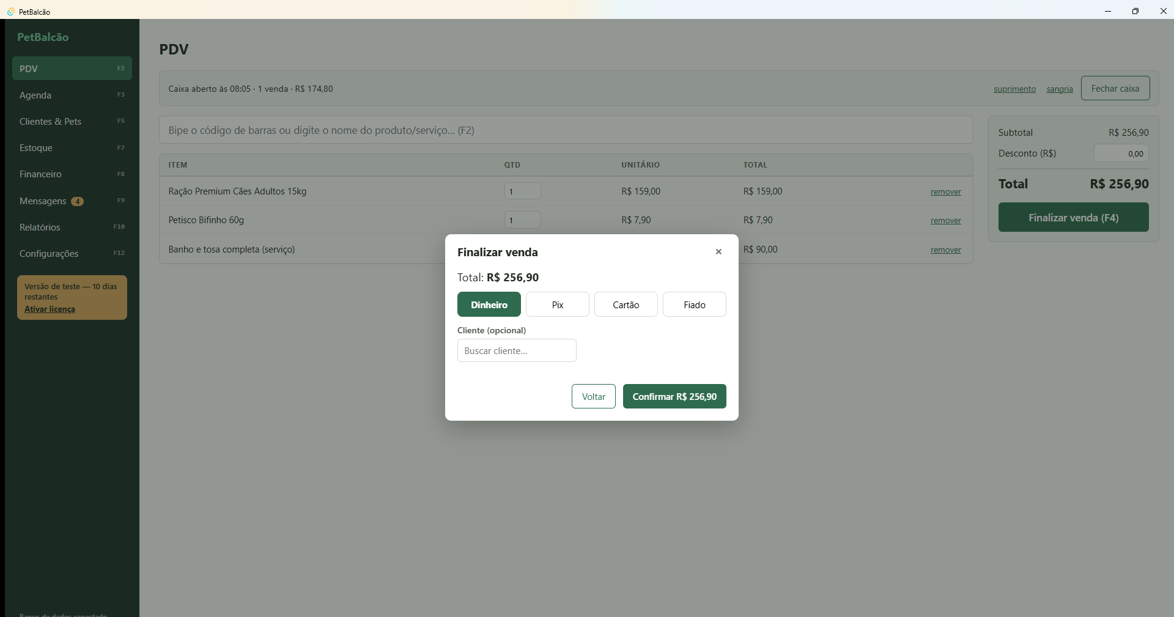The image size is (1174, 617).
Task: Click the PetBalcão title bar app icon
Action: [x=10, y=11]
